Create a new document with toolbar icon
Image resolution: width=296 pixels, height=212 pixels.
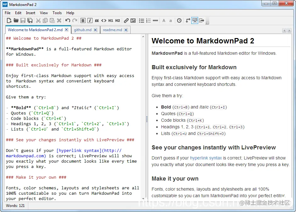[9, 20]
